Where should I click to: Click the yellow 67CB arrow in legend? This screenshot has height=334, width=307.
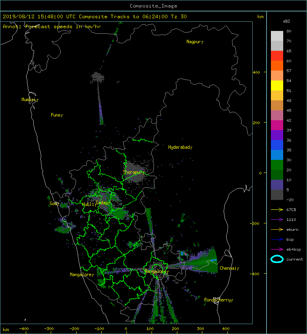277,209
